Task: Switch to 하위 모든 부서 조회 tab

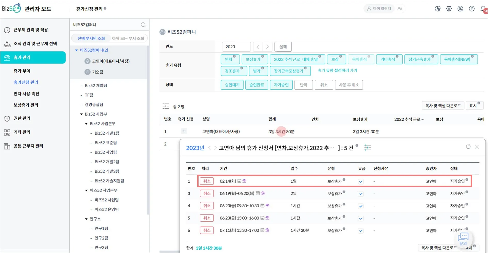Action: point(128,38)
